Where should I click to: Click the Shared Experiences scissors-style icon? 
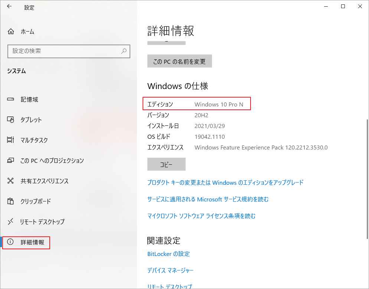pyautogui.click(x=12, y=181)
